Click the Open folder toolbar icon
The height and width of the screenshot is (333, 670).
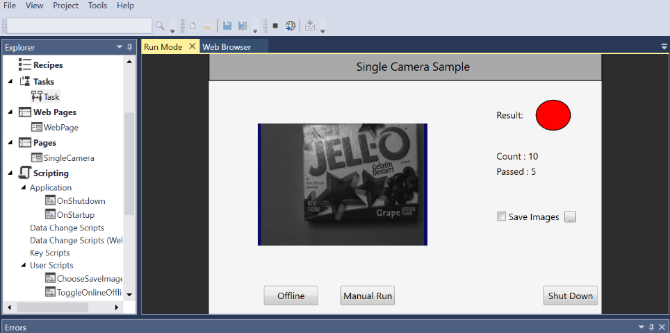207,26
